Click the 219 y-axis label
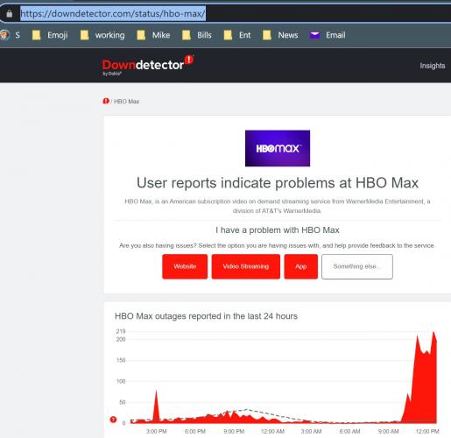 pyautogui.click(x=121, y=331)
